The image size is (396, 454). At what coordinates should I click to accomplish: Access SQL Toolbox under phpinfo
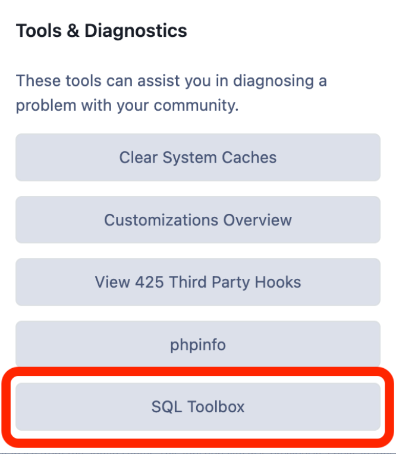[x=198, y=406]
